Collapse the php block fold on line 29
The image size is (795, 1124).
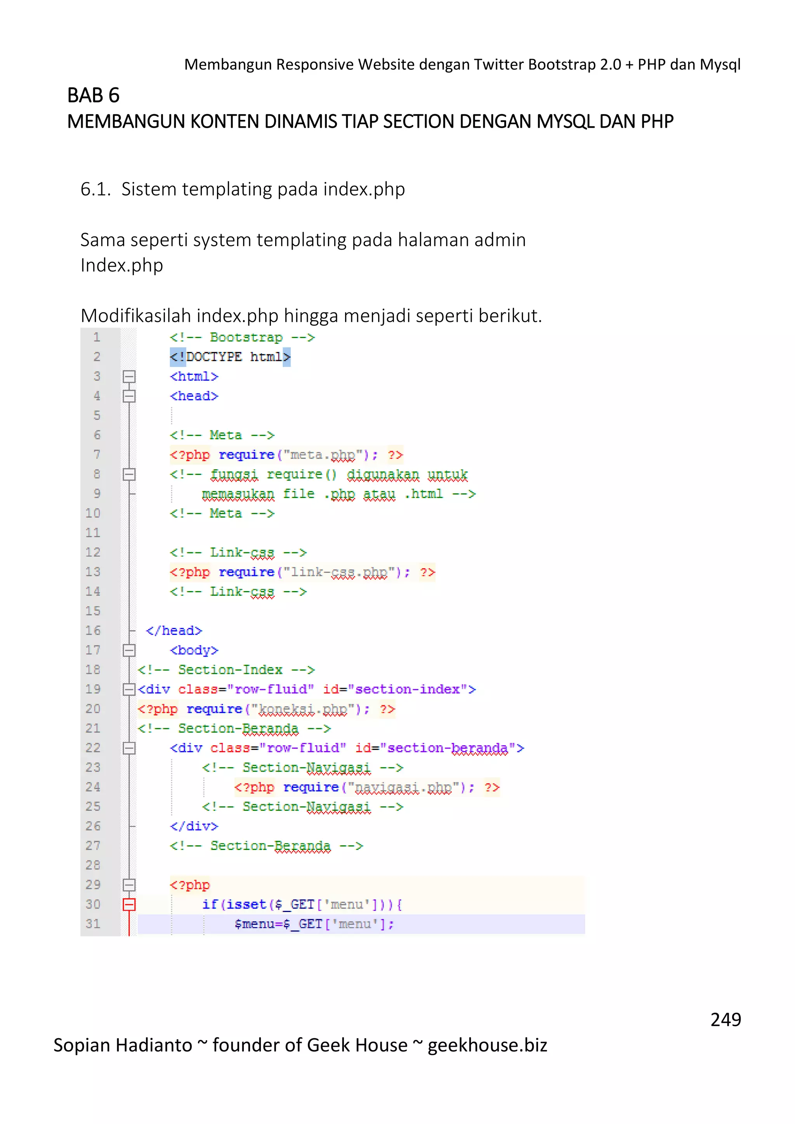(129, 885)
